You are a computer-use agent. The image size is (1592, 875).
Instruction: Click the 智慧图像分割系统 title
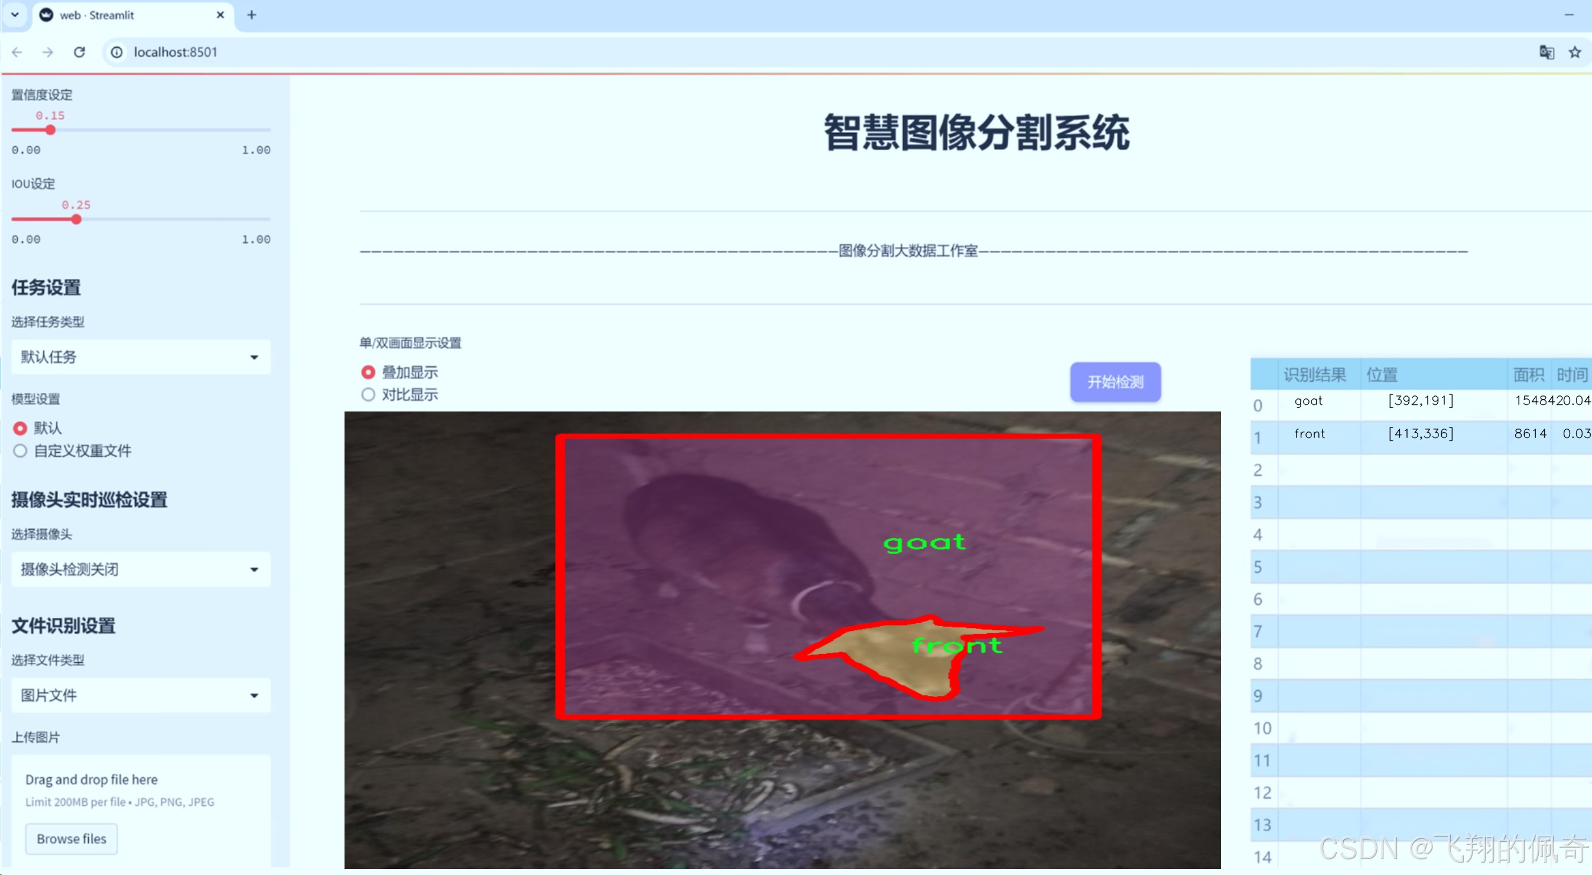[x=977, y=132]
